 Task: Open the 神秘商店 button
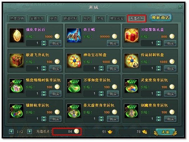point(161,18)
